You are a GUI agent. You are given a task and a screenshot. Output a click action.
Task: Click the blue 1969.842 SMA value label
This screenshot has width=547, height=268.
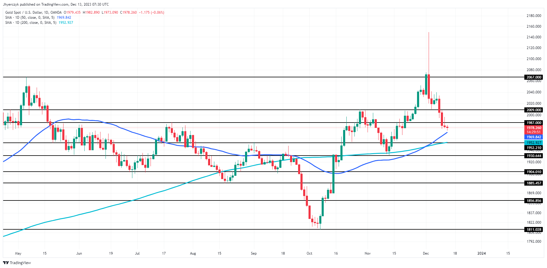click(534, 137)
